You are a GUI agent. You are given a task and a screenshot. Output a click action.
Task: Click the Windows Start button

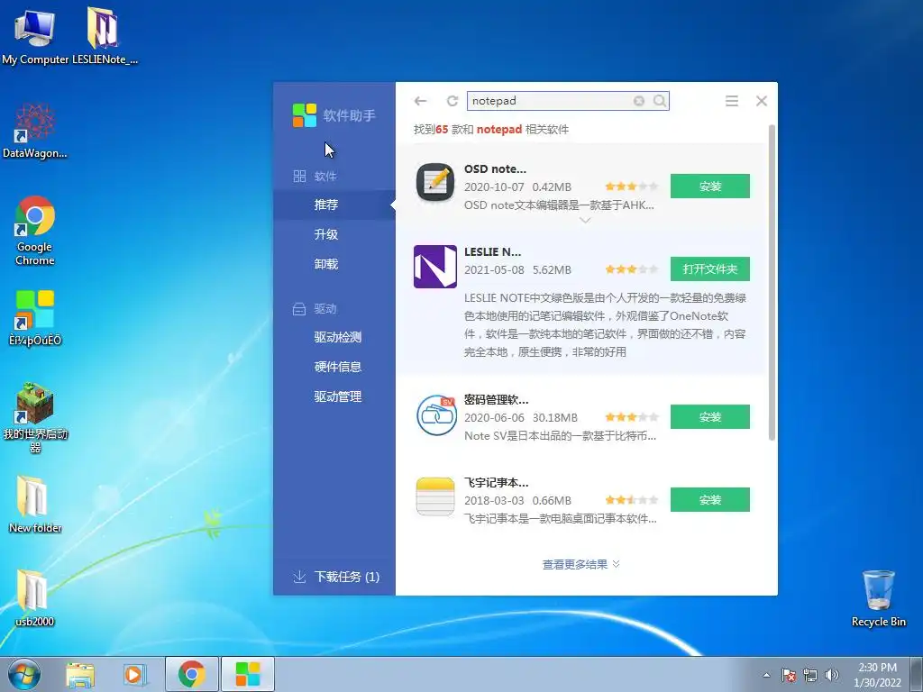point(23,674)
